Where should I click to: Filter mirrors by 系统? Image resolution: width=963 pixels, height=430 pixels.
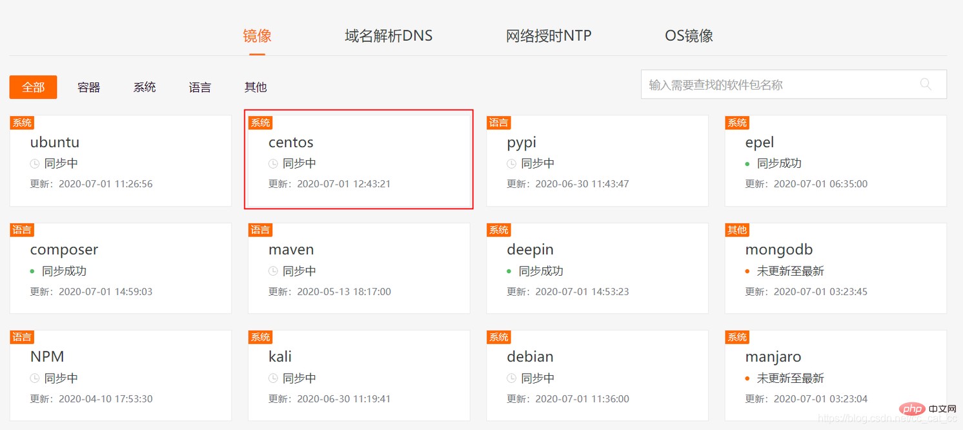(145, 87)
